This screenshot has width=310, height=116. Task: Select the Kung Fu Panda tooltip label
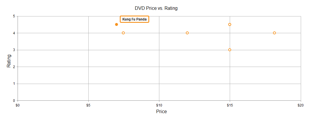point(135,19)
